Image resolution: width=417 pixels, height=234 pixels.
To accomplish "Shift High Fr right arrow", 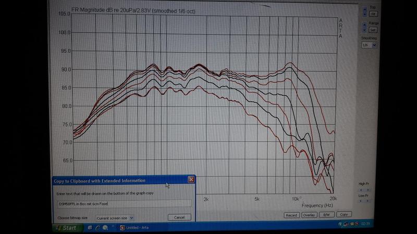I will coord(368,190).
